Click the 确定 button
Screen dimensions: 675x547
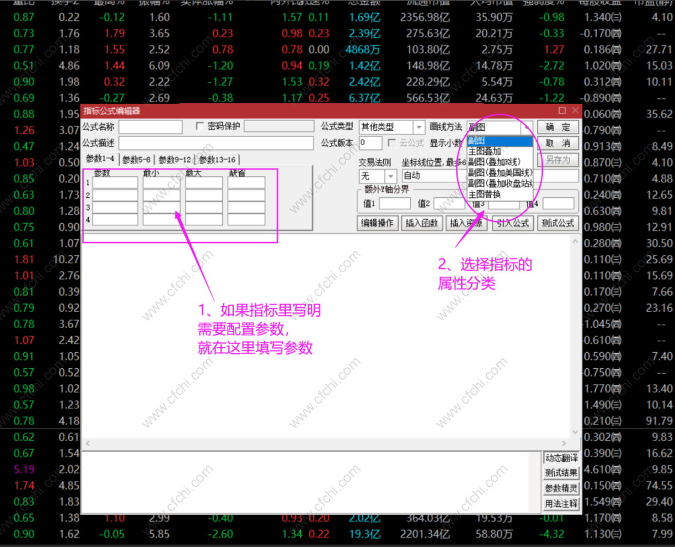[557, 127]
